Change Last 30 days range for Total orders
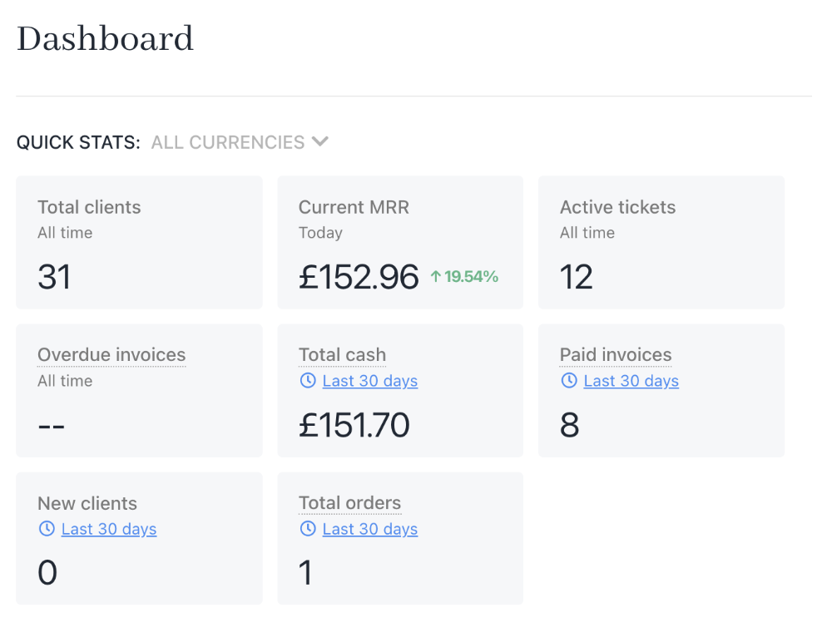This screenshot has height=642, width=822. [x=369, y=529]
